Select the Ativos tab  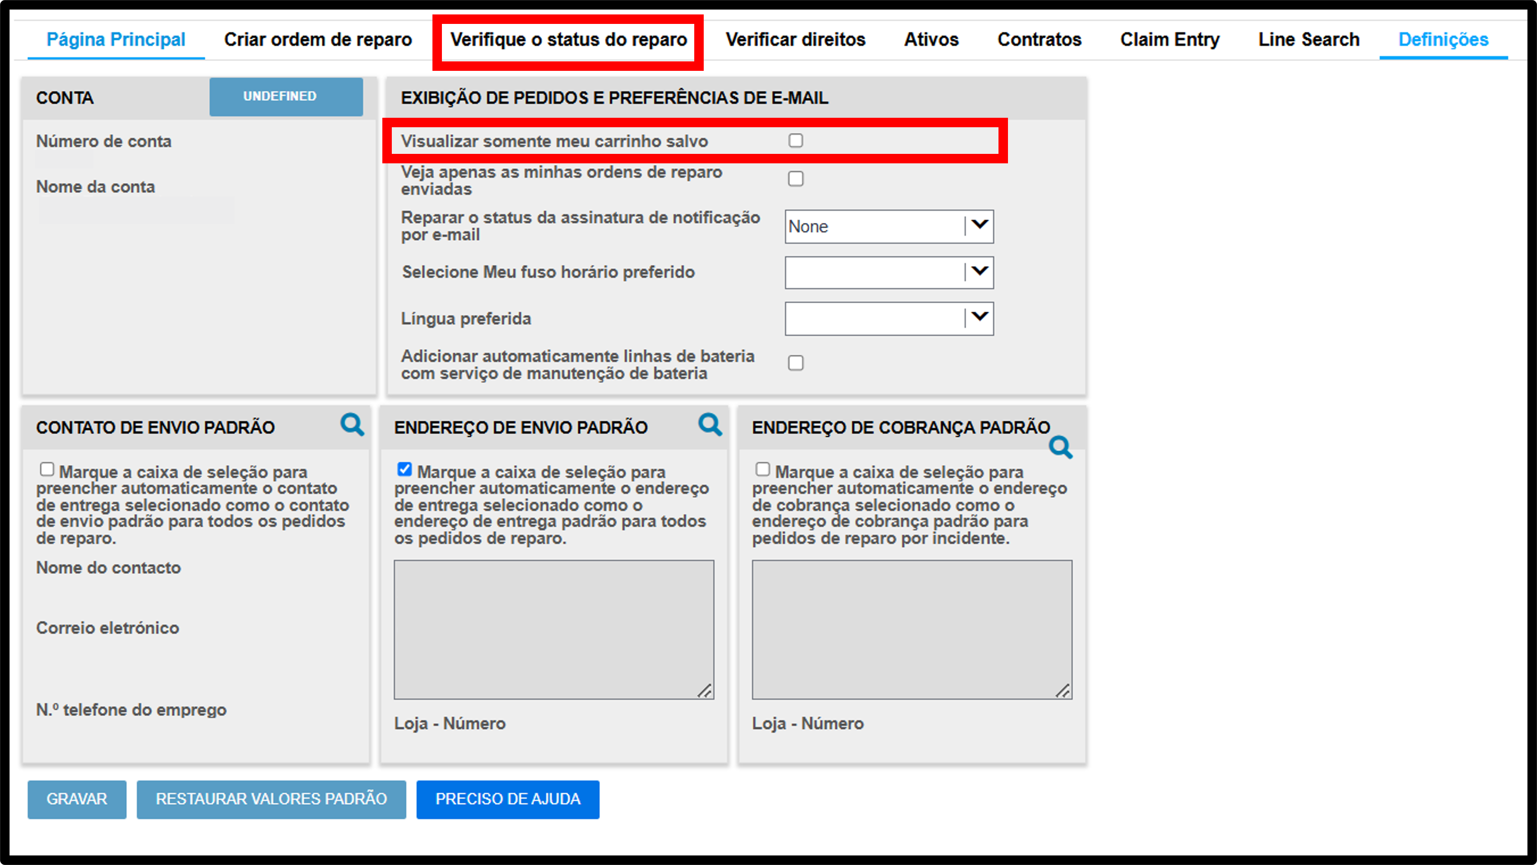tap(931, 39)
